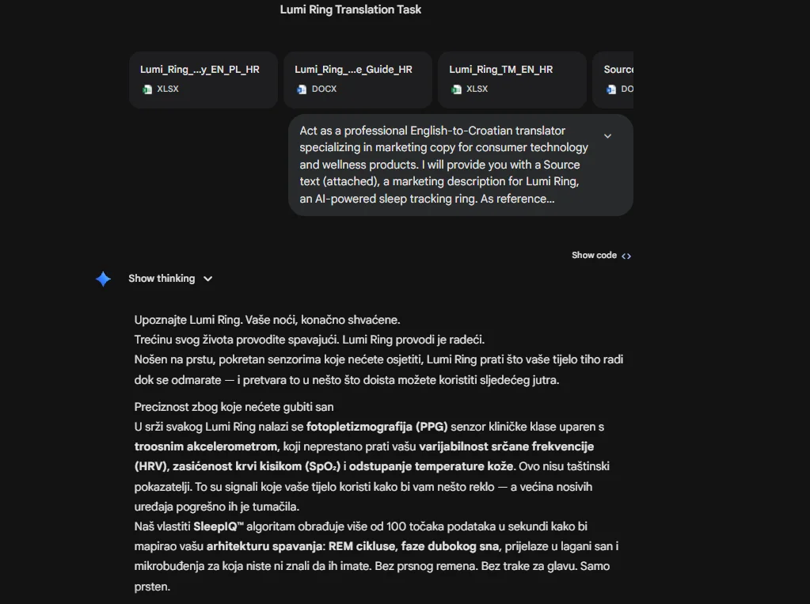Open the Lumi_Ring_...e_Guide_HR attachment
810x604 pixels.
tap(357, 80)
